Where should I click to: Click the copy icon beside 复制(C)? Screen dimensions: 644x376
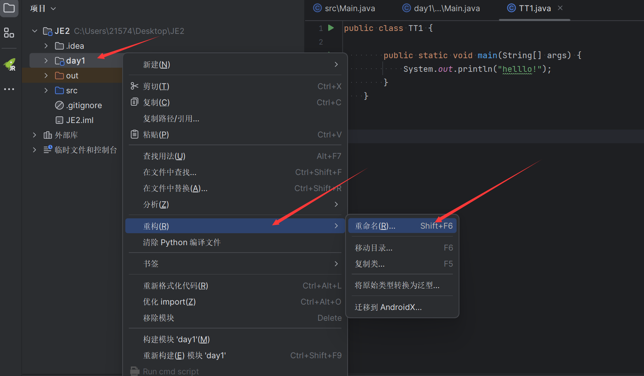point(134,102)
